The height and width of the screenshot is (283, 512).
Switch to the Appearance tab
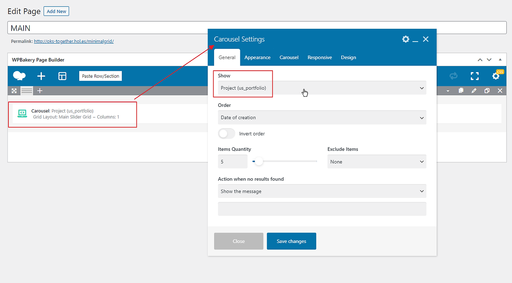tap(258, 58)
